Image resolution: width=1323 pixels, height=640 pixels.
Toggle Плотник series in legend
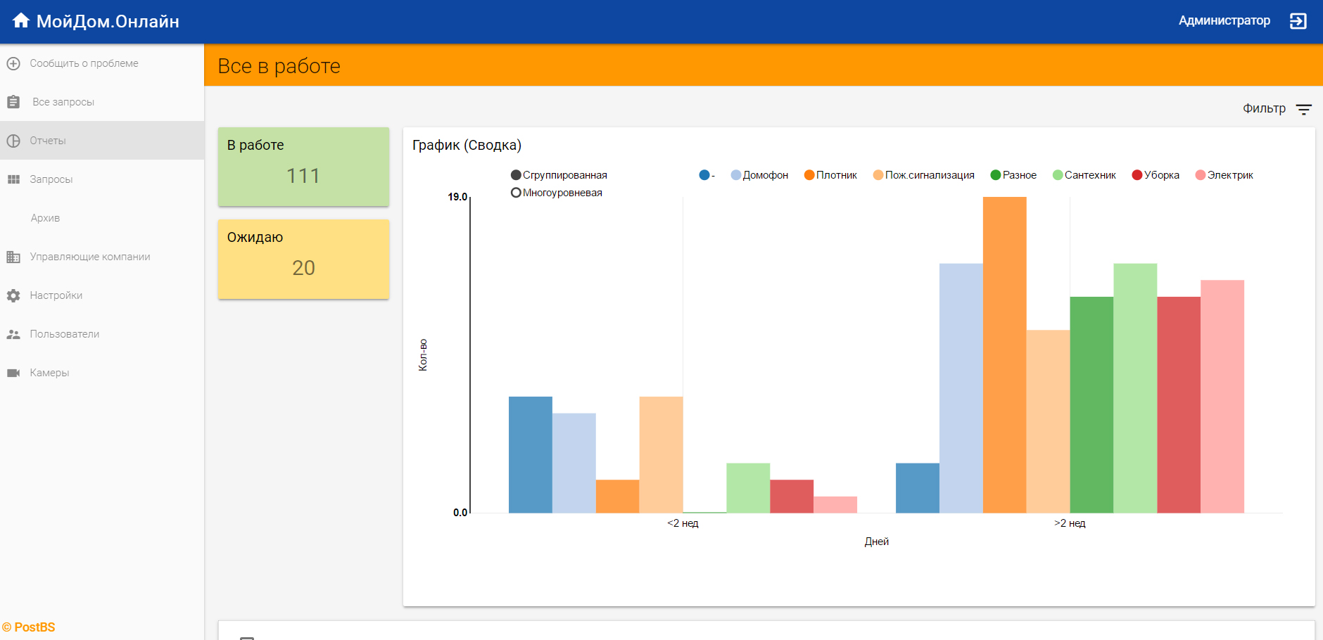pos(830,175)
